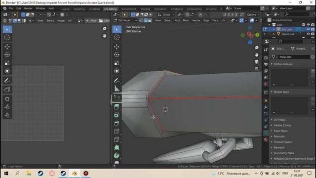Viewport: 316px width, 178px height.
Task: Expand the Geometry Data panel
Action: [283, 153]
